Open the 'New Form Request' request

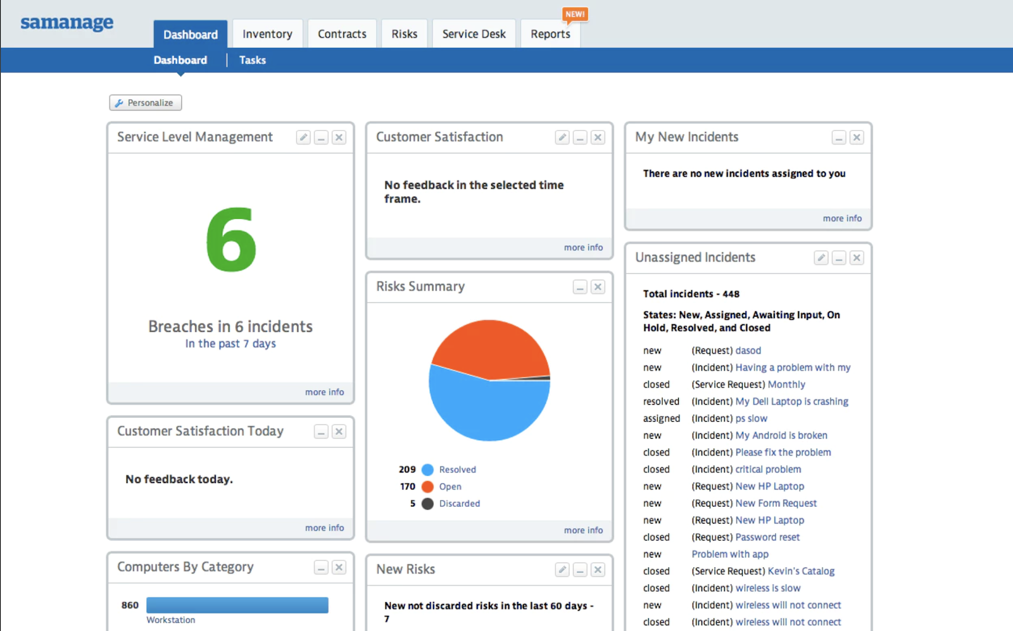tap(776, 503)
